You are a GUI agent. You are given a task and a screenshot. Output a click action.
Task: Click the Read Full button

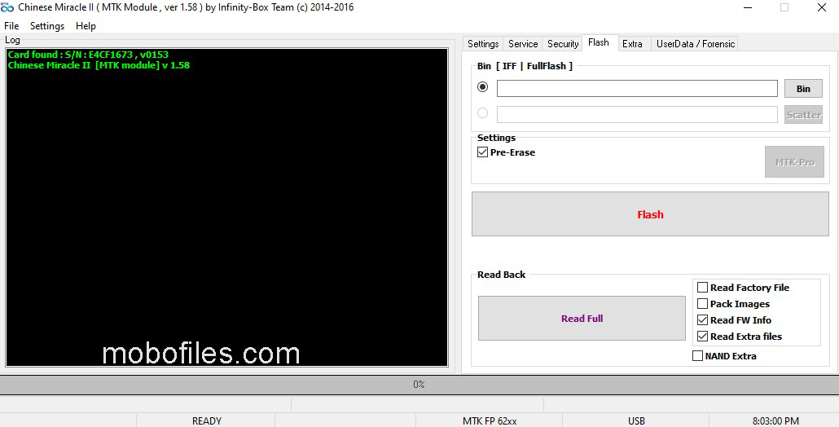coord(582,319)
